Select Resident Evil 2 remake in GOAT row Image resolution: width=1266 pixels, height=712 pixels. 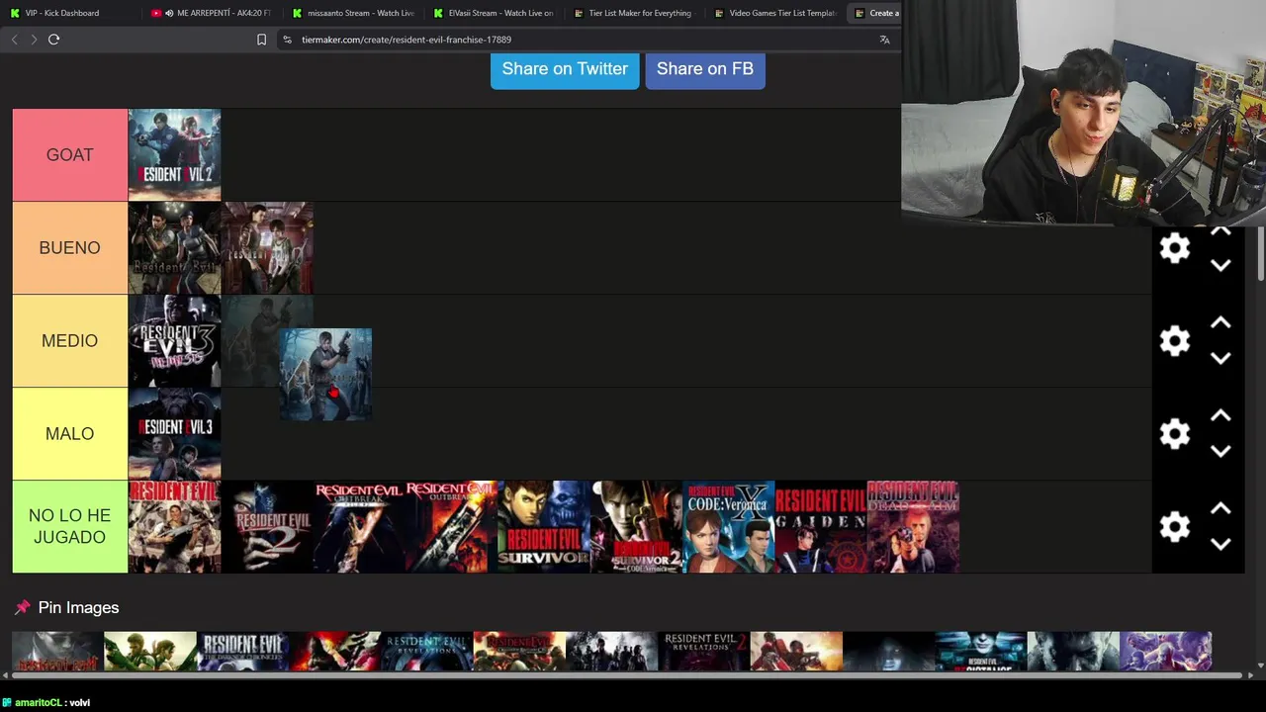pyautogui.click(x=174, y=155)
